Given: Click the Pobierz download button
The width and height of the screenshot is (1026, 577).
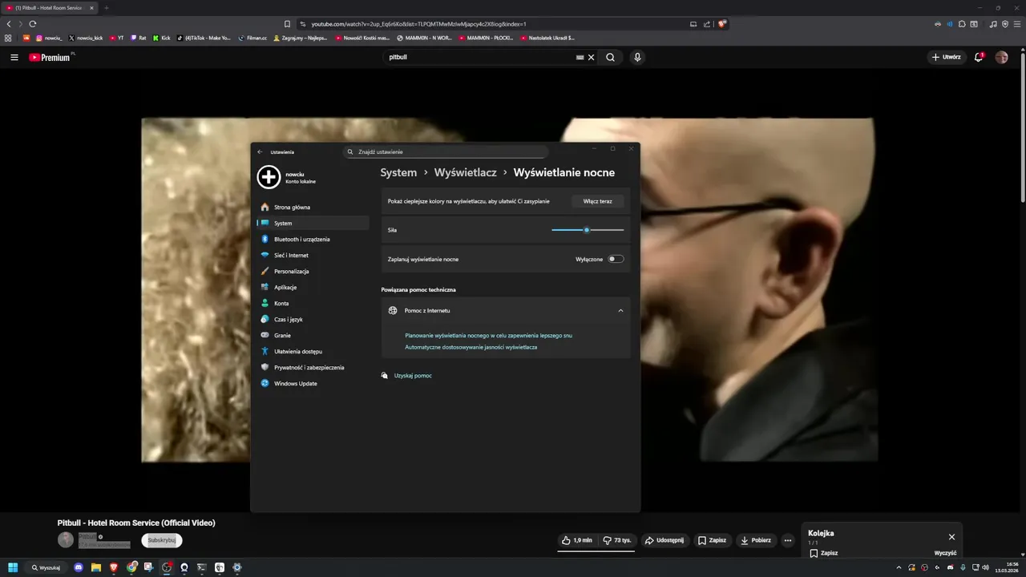Looking at the screenshot, I should (x=756, y=540).
